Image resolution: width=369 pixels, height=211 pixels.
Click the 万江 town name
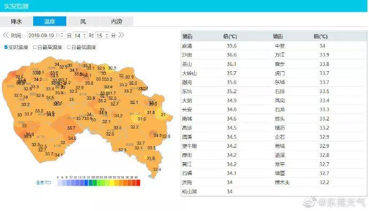[280, 55]
